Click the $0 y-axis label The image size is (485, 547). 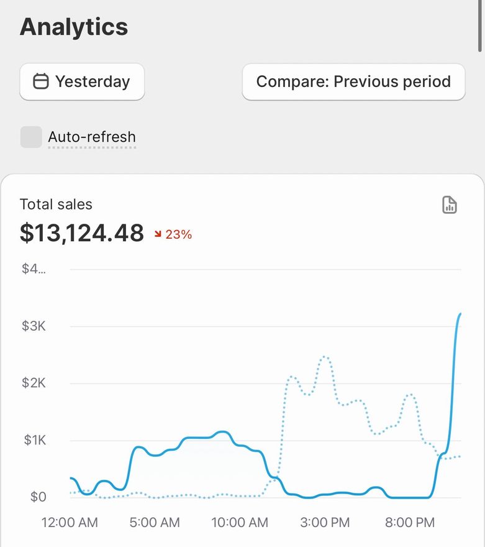(x=39, y=497)
